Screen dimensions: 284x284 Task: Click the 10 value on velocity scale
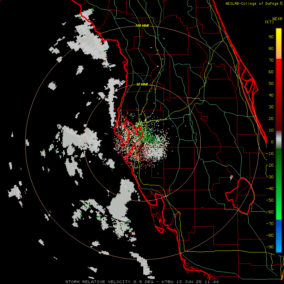tap(271, 130)
